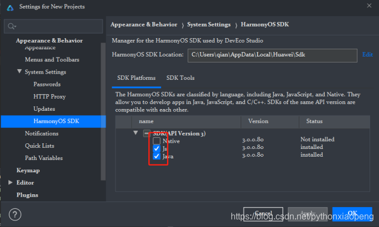Collapse the System Settings tree node
Screen dimensions: 379x227
pos(19,71)
